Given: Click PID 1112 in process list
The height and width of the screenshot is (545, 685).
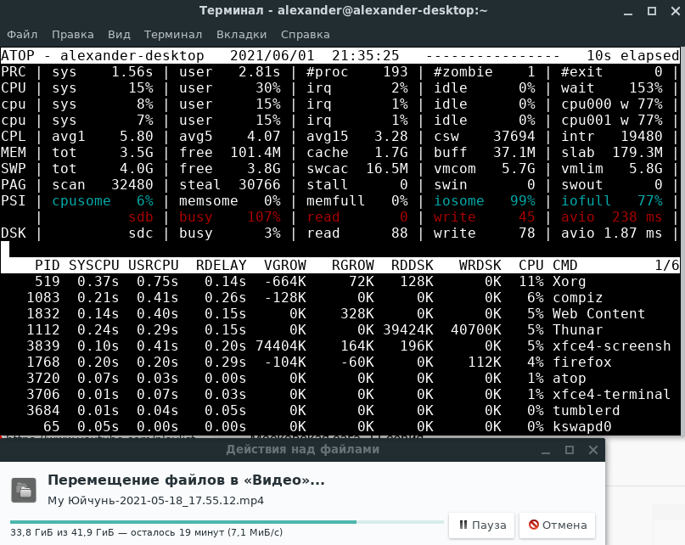Looking at the screenshot, I should click(42, 330).
